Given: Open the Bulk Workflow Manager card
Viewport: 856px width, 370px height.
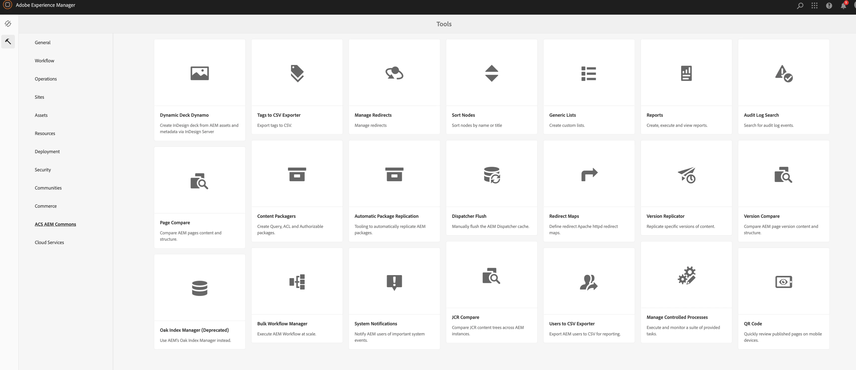Looking at the screenshot, I should click(x=297, y=296).
